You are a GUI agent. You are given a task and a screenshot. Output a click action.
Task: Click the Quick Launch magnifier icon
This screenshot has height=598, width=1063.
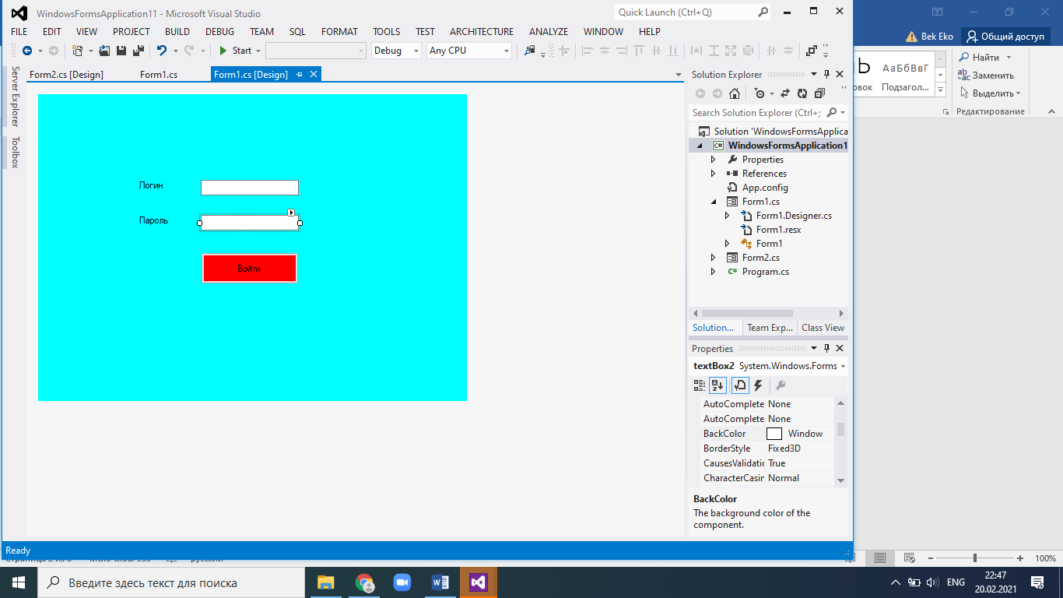click(x=763, y=12)
